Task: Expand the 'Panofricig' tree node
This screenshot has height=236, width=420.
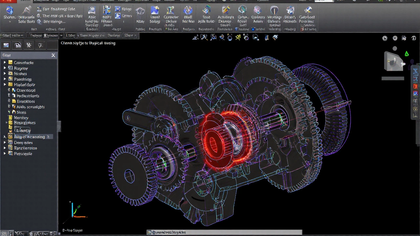Action: 5,79
